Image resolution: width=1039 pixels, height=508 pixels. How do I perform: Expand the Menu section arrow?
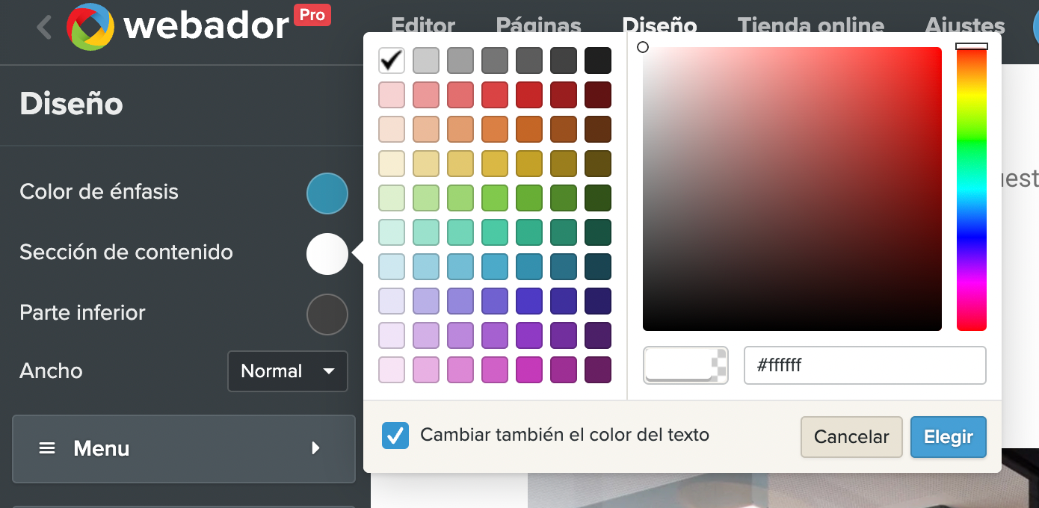[315, 448]
